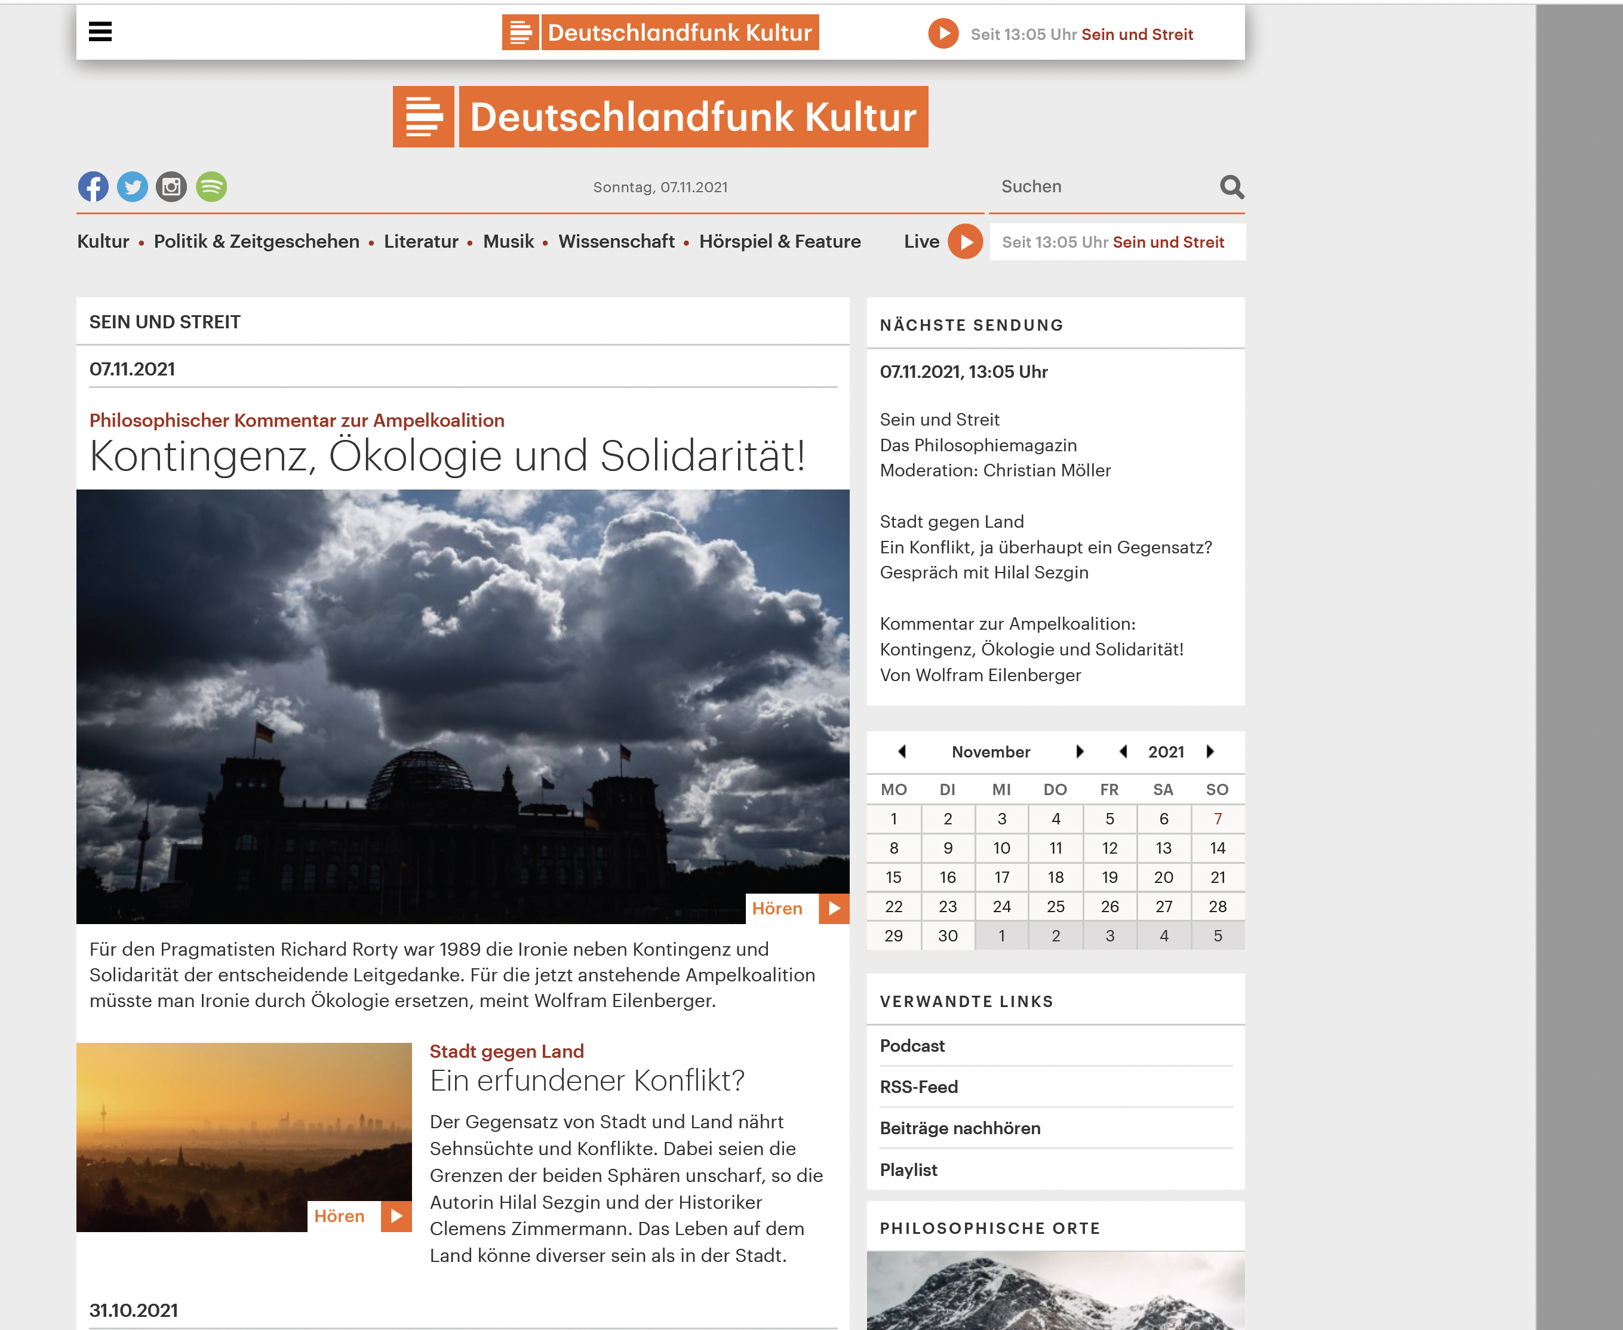Open Hörspiel & Feature navigation item
1623x1330 pixels.
(780, 241)
